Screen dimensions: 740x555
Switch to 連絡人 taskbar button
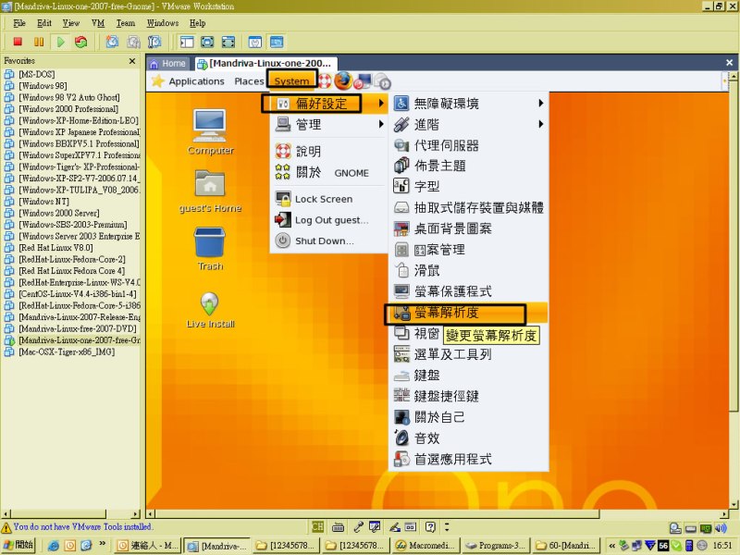point(148,546)
